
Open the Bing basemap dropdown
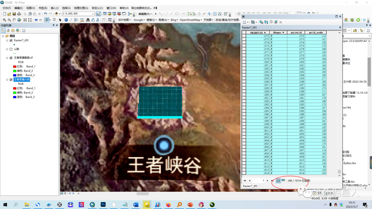(174, 20)
